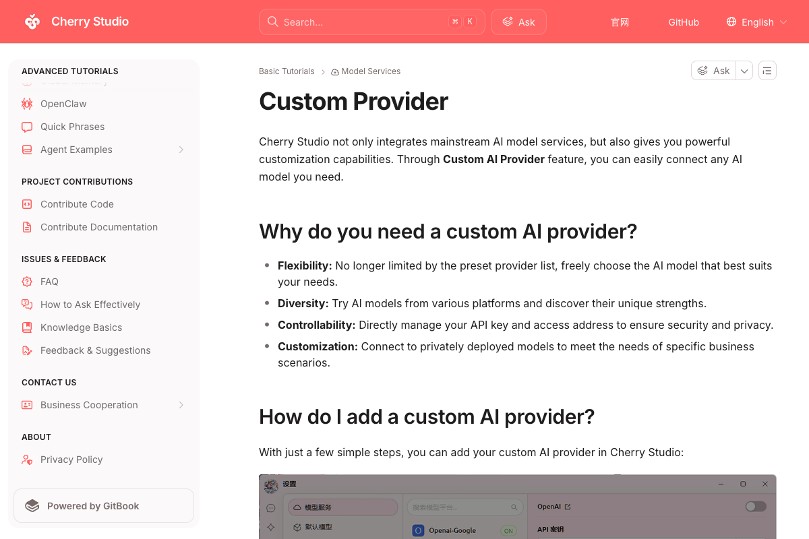
Task: Expand the Business Cooperation chevron
Action: pos(181,405)
